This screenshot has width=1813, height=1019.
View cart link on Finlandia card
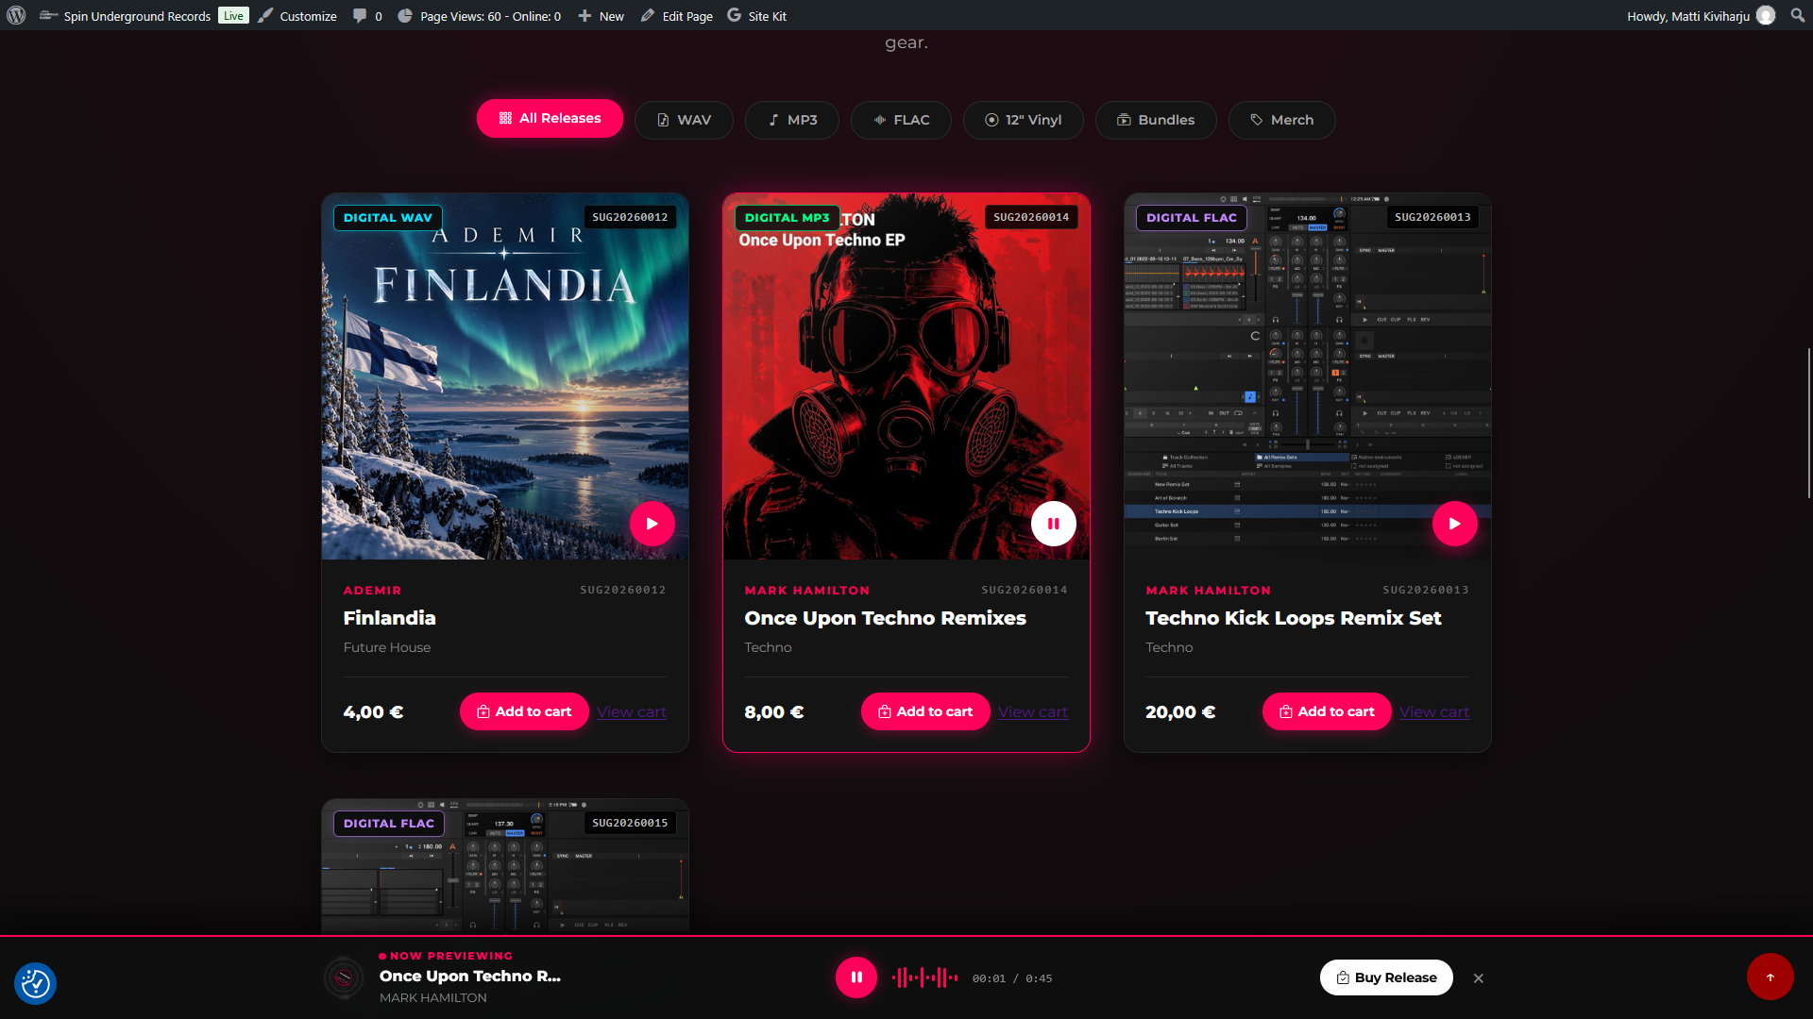coord(632,712)
